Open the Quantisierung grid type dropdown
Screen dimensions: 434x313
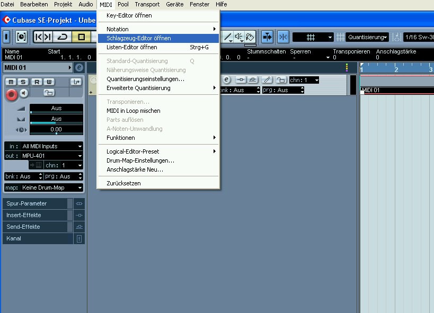pos(367,37)
